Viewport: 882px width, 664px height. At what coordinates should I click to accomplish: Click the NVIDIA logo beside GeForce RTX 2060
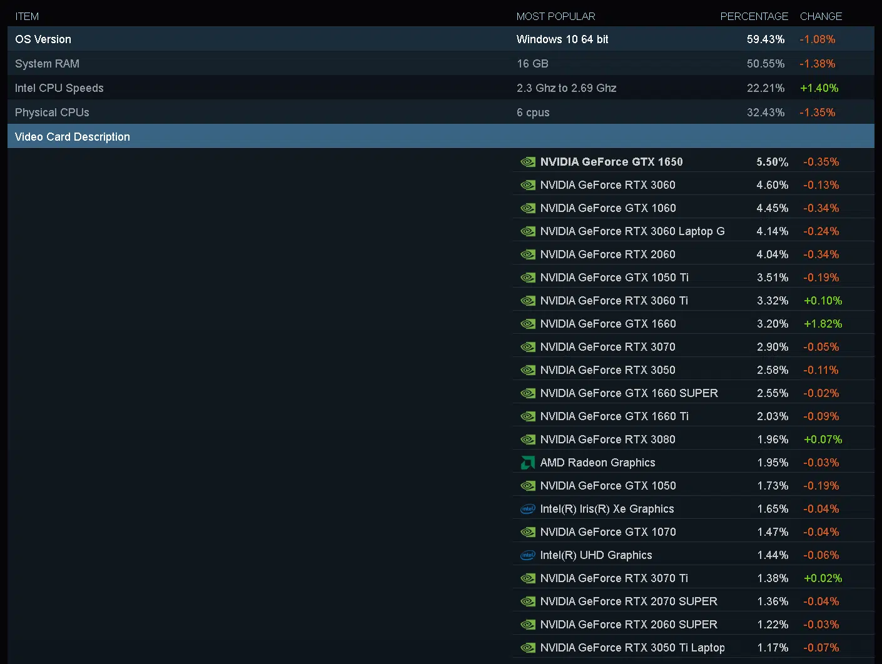(528, 254)
